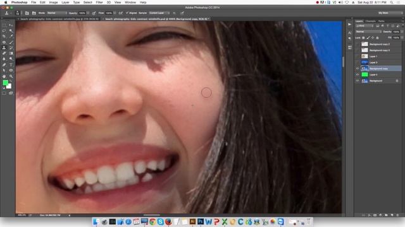
Task: Select the Clone Stamp tool in the toolbox
Action: [x=4, y=48]
